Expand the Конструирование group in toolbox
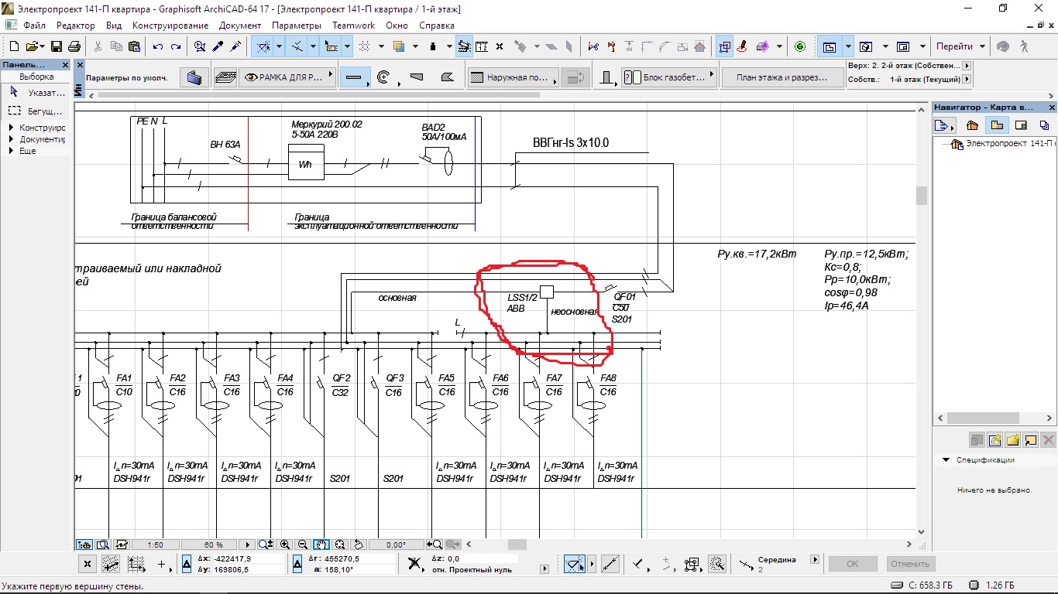The image size is (1058, 594). point(12,128)
